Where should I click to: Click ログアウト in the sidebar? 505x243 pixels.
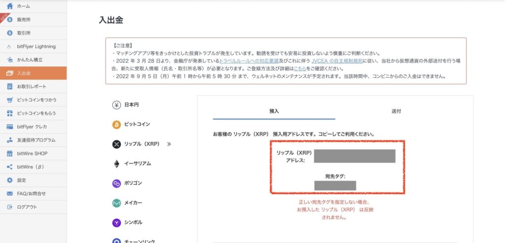(34, 207)
